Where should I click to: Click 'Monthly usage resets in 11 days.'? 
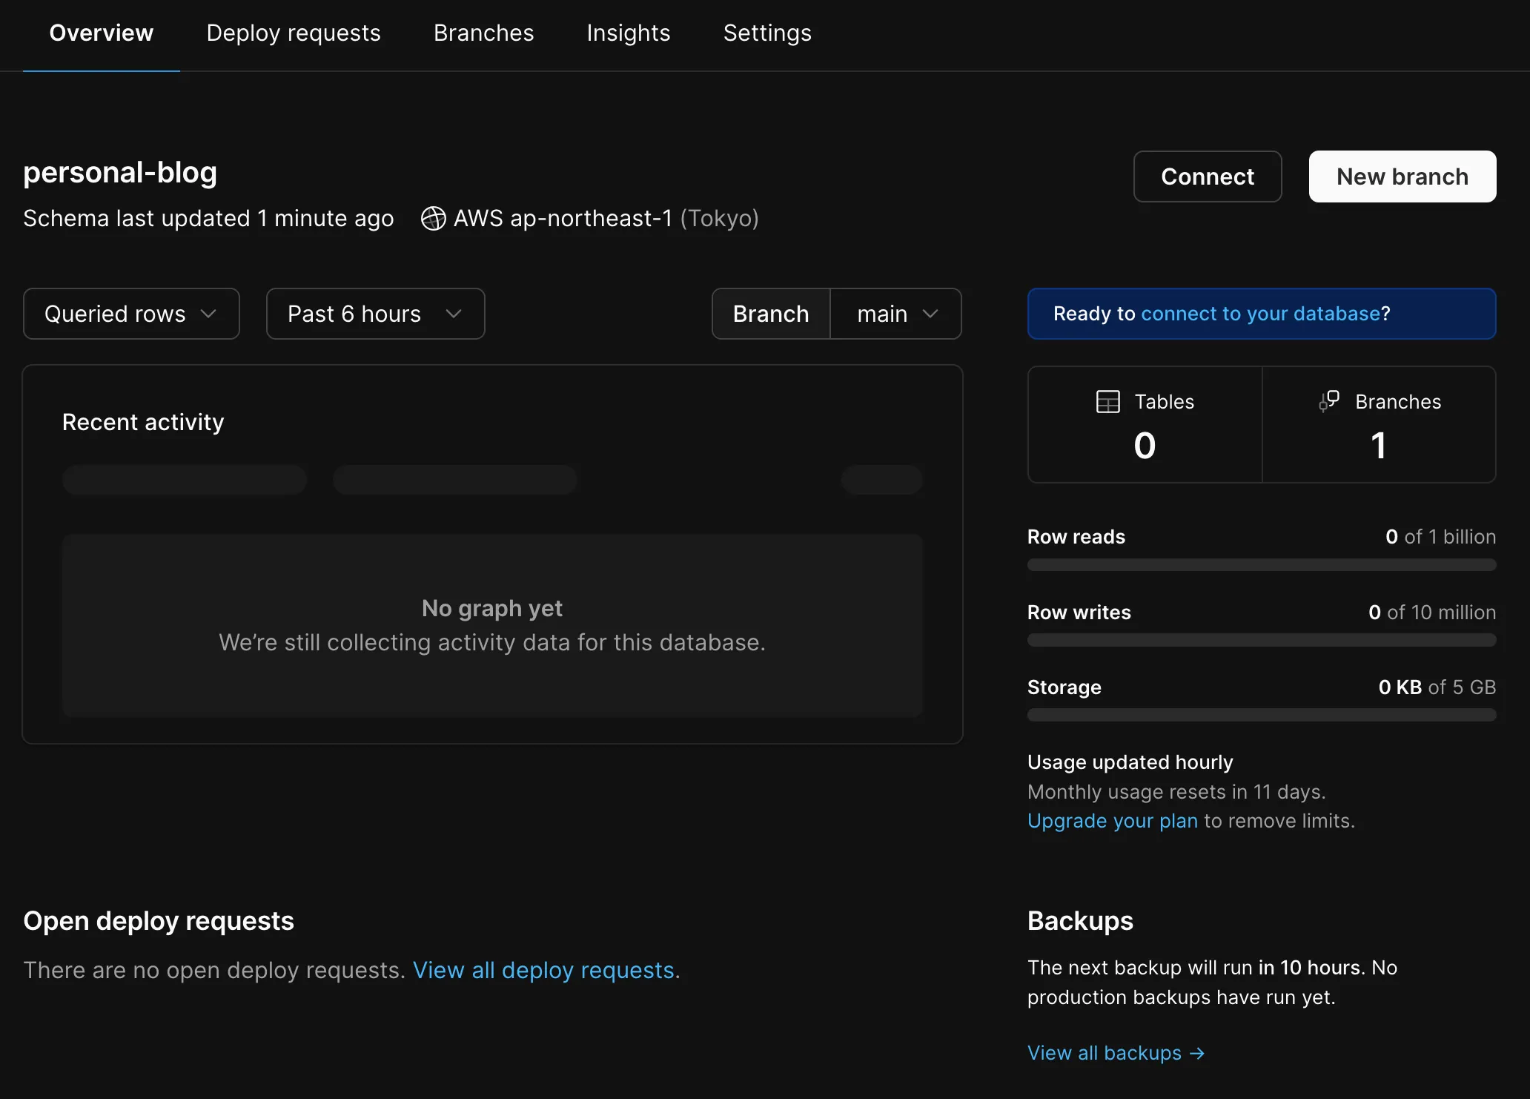point(1176,792)
